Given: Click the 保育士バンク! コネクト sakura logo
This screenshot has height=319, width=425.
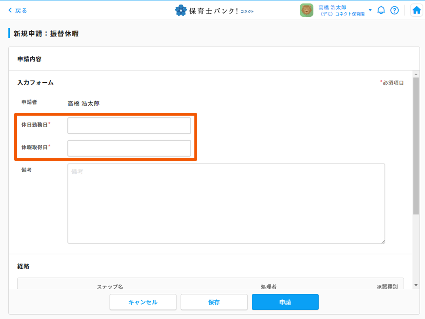Looking at the screenshot, I should (x=181, y=10).
